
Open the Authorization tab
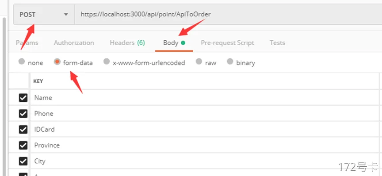[x=74, y=43]
